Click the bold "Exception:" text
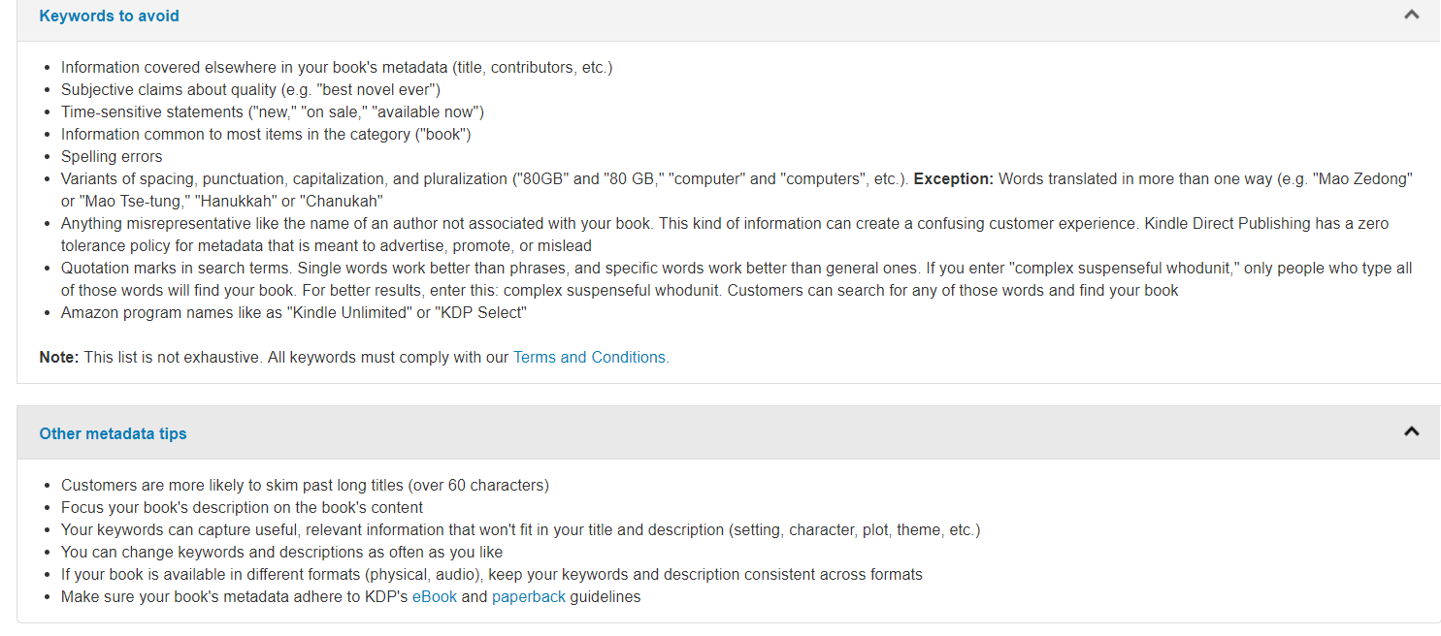The image size is (1441, 636). 954,179
